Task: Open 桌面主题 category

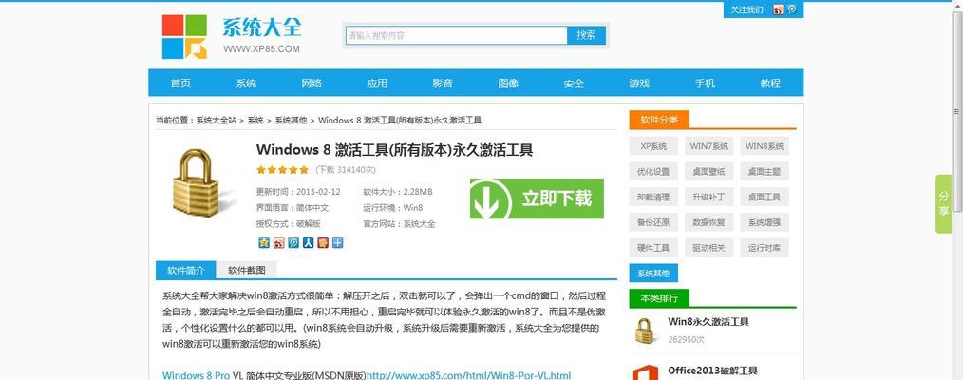Action: click(x=765, y=172)
